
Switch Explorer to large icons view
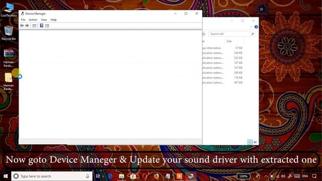[255, 142]
